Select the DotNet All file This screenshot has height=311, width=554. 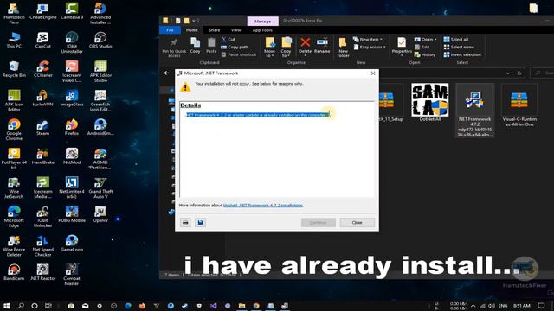tap(430, 103)
